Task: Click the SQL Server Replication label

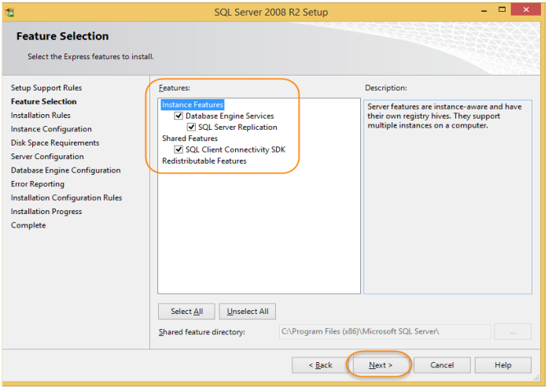Action: (x=237, y=127)
